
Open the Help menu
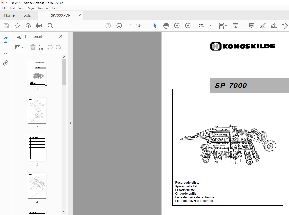tap(55, 8)
